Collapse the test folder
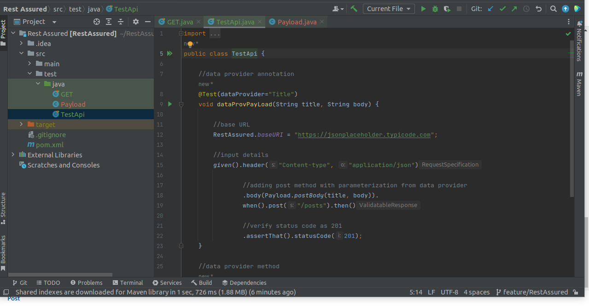589x306 pixels. point(29,74)
